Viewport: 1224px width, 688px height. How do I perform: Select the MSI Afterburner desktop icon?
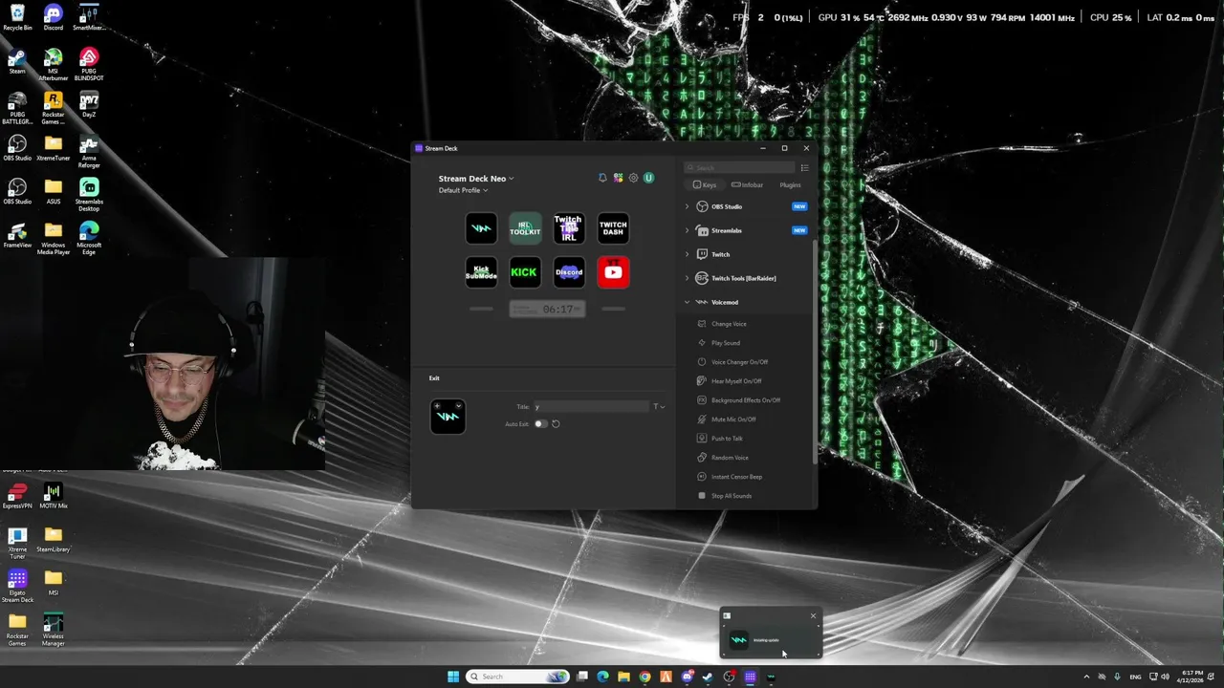tap(54, 65)
